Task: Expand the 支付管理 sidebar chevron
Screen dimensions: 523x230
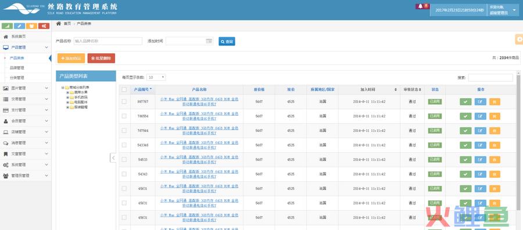Action: tap(46, 110)
